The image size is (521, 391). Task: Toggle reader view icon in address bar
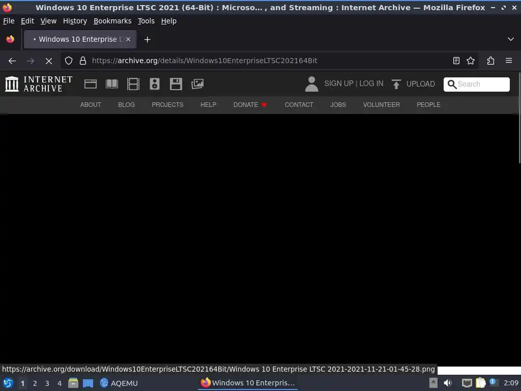tap(456, 61)
